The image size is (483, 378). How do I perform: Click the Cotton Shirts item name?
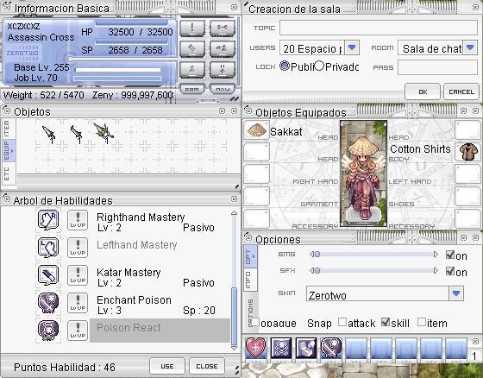(420, 149)
